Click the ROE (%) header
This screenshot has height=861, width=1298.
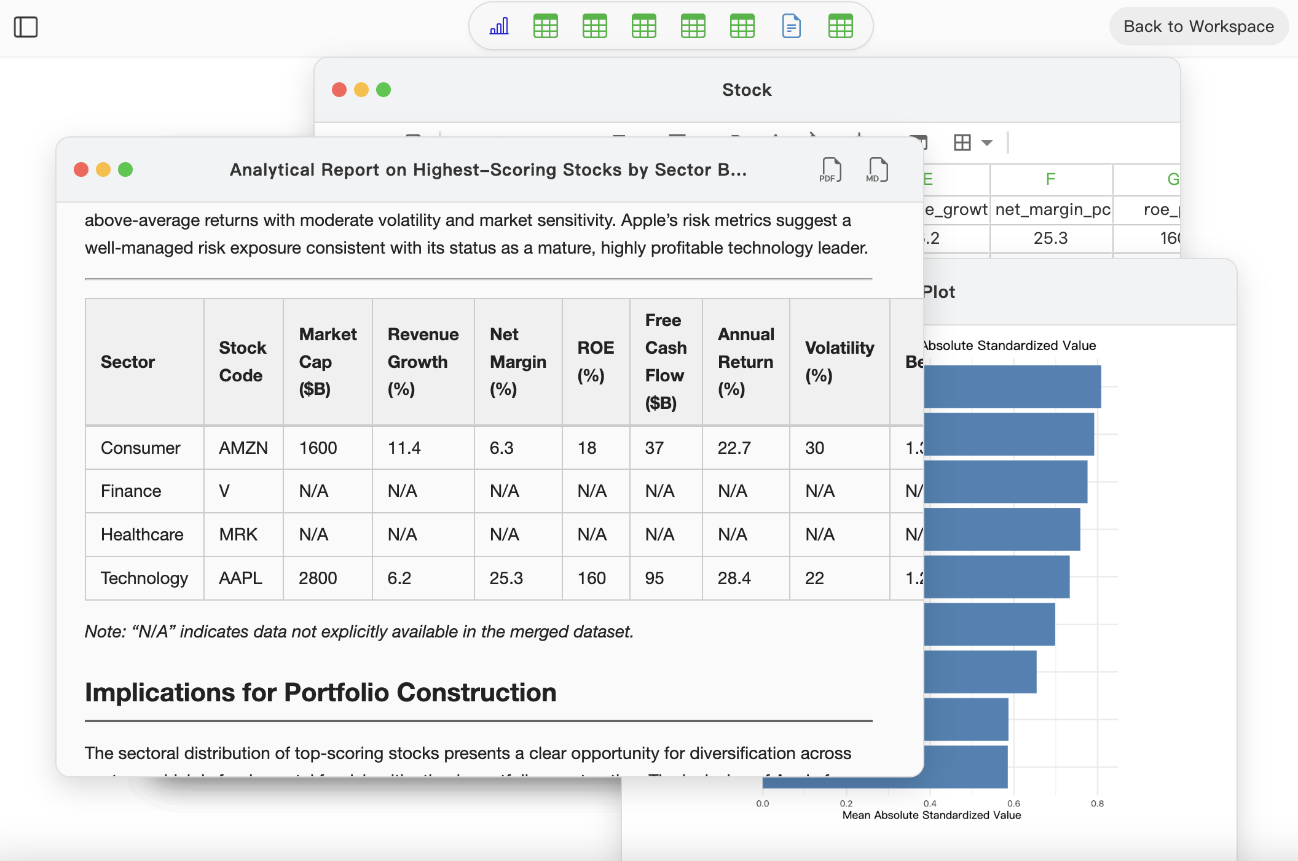[x=596, y=362]
